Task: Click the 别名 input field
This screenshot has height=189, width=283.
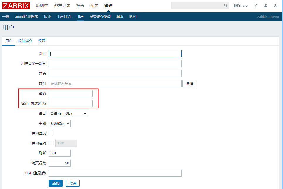Action: coord(115,54)
